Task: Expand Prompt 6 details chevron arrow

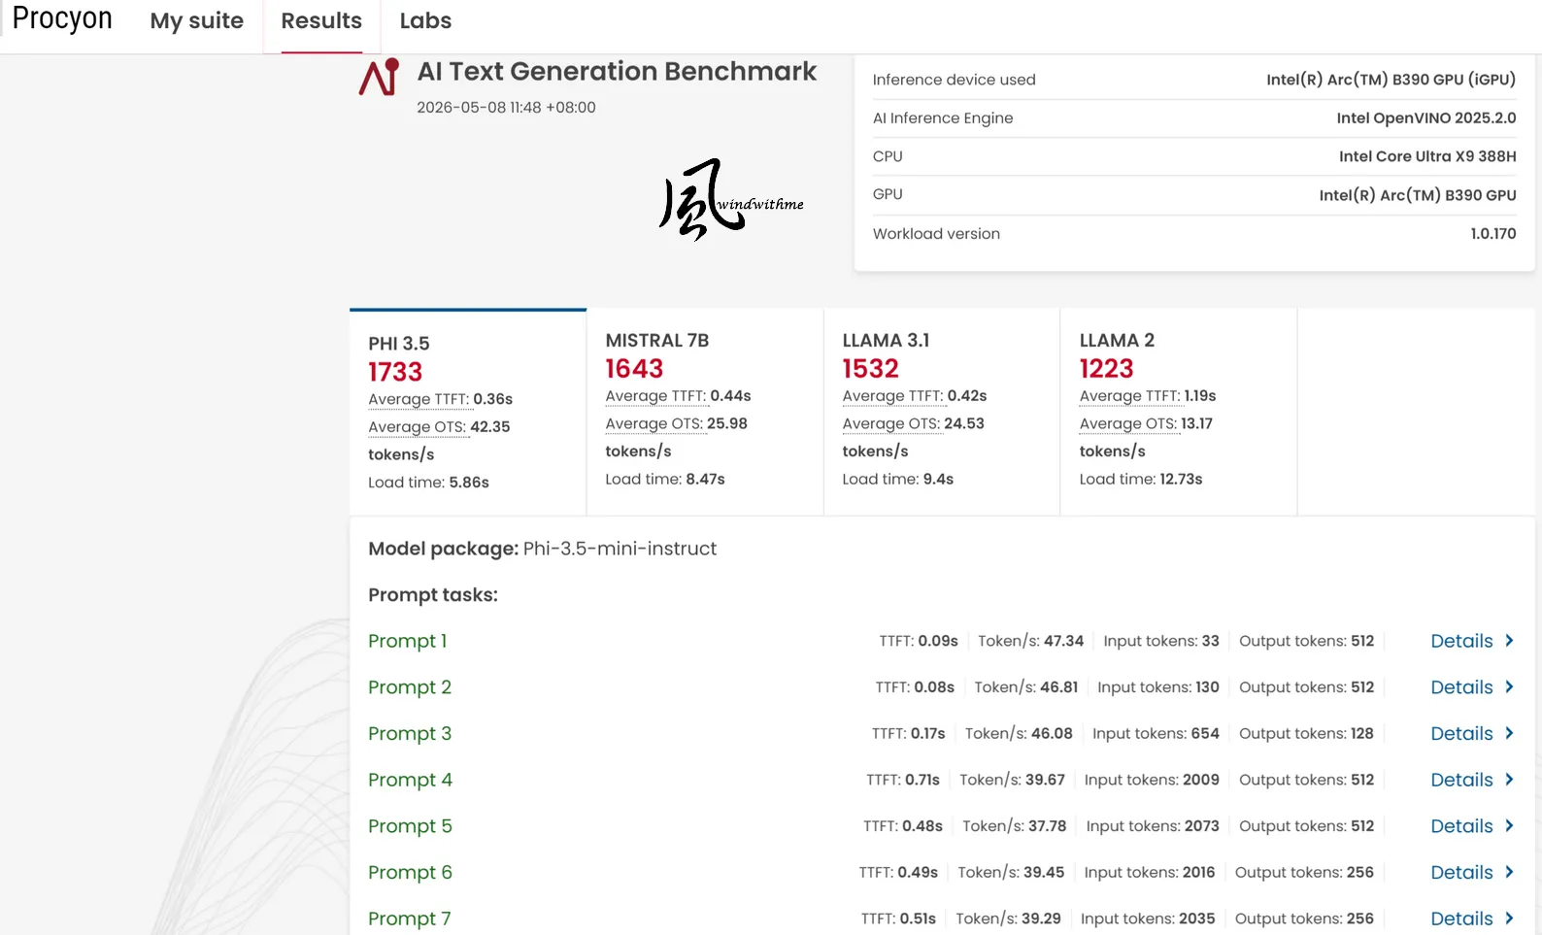Action: tap(1509, 872)
